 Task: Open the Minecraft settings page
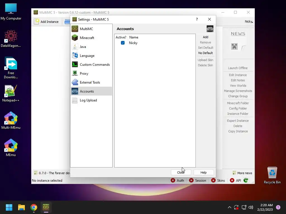point(91,38)
